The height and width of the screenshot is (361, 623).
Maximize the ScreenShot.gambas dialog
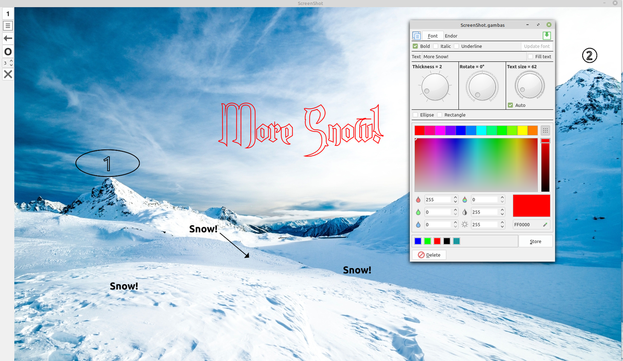538,25
